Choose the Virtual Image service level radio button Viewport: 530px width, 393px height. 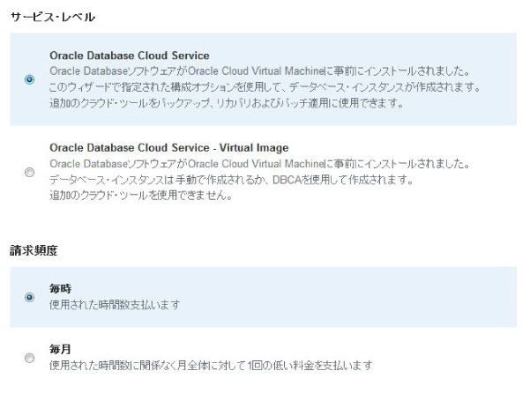click(30, 173)
